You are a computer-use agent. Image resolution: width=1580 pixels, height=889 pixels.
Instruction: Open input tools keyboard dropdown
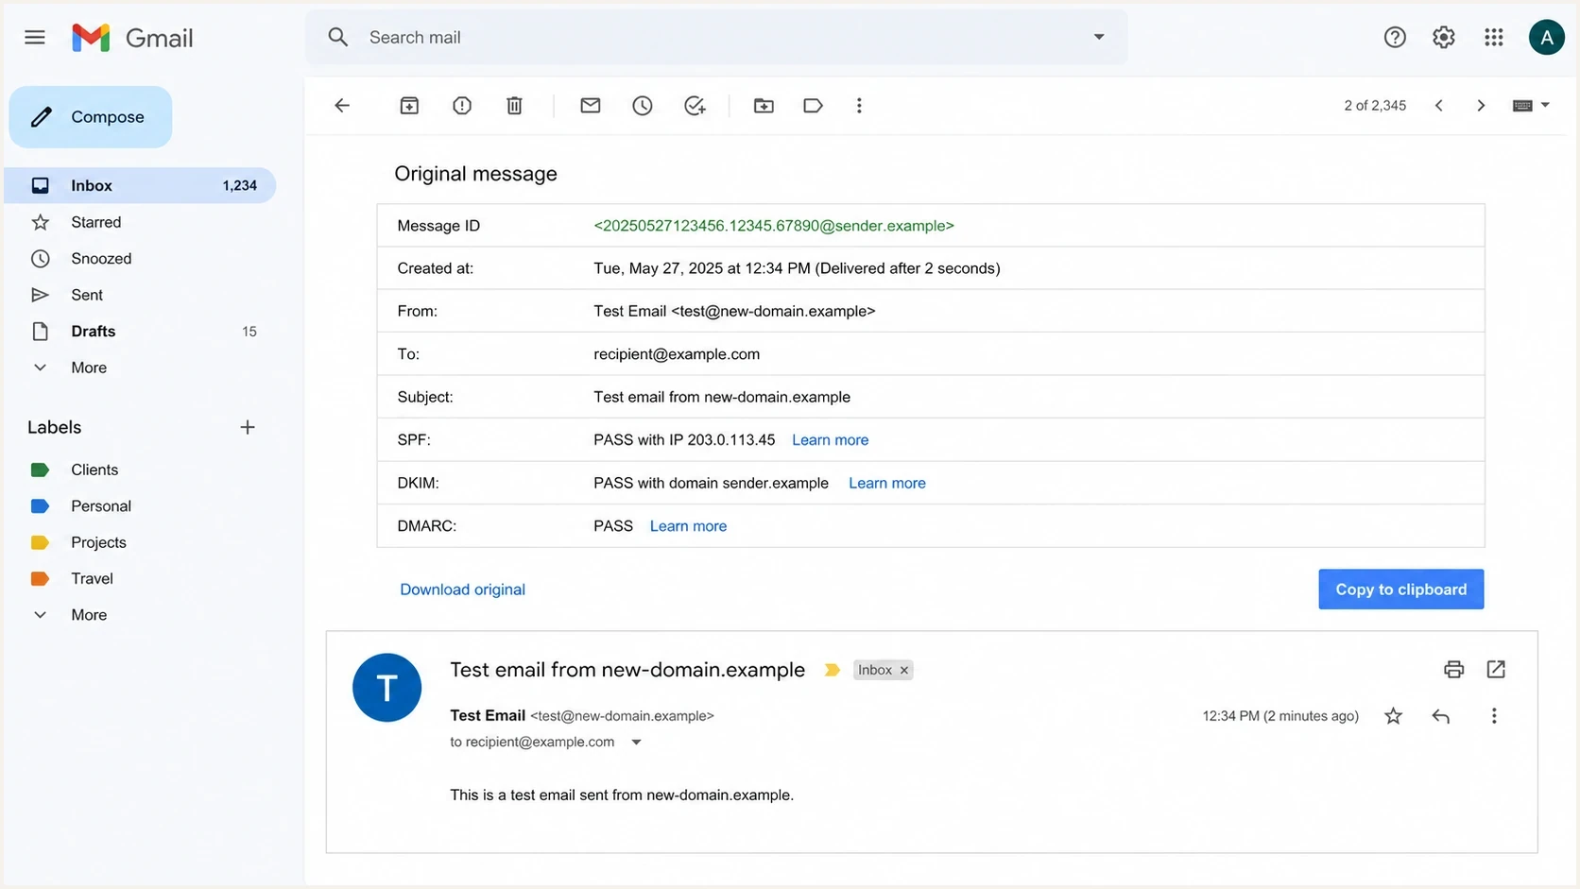coord(1531,106)
